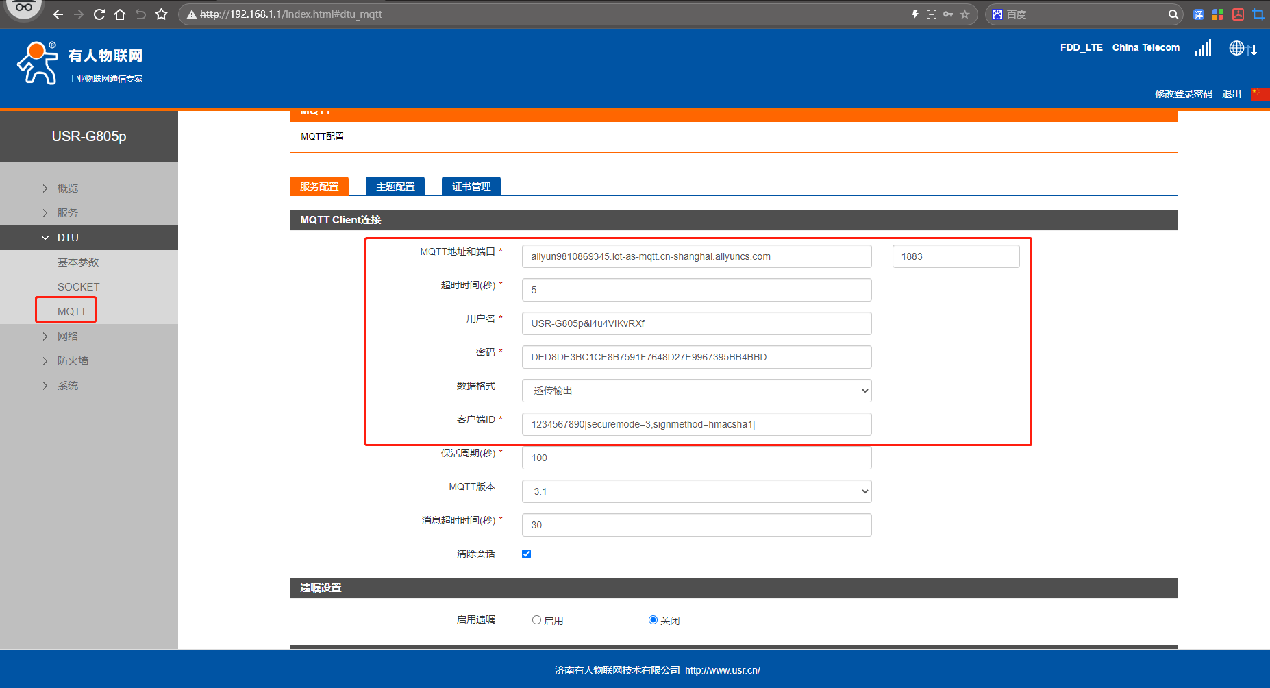
Task: Click the 退出 logout link
Action: point(1231,94)
